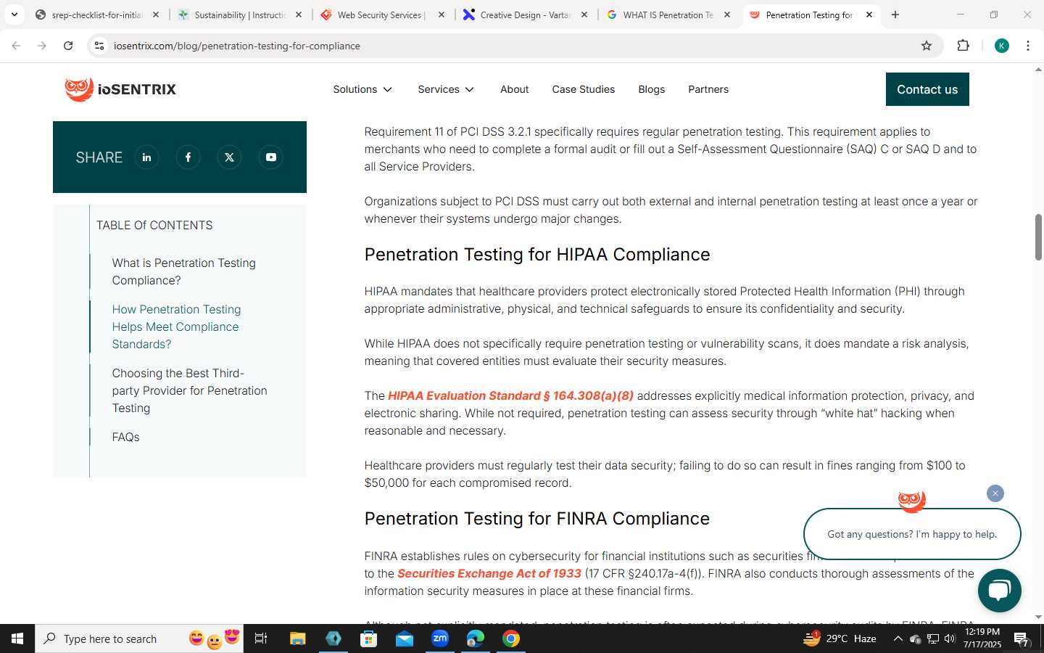This screenshot has height=653, width=1044.
Task: Jump to FAQs section
Action: (125, 437)
